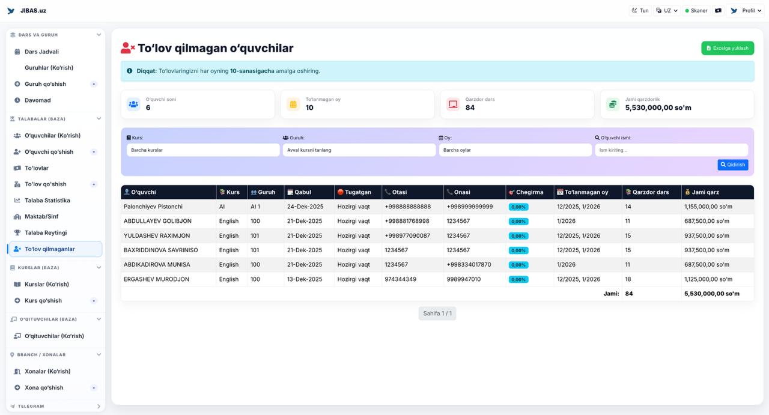Open the To'lovlar menu item

pyautogui.click(x=37, y=168)
